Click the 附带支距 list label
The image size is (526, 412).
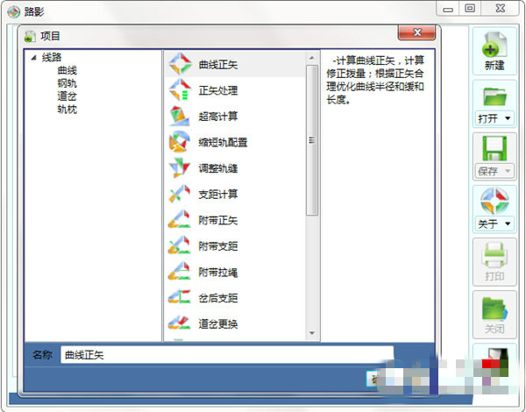pyautogui.click(x=218, y=246)
